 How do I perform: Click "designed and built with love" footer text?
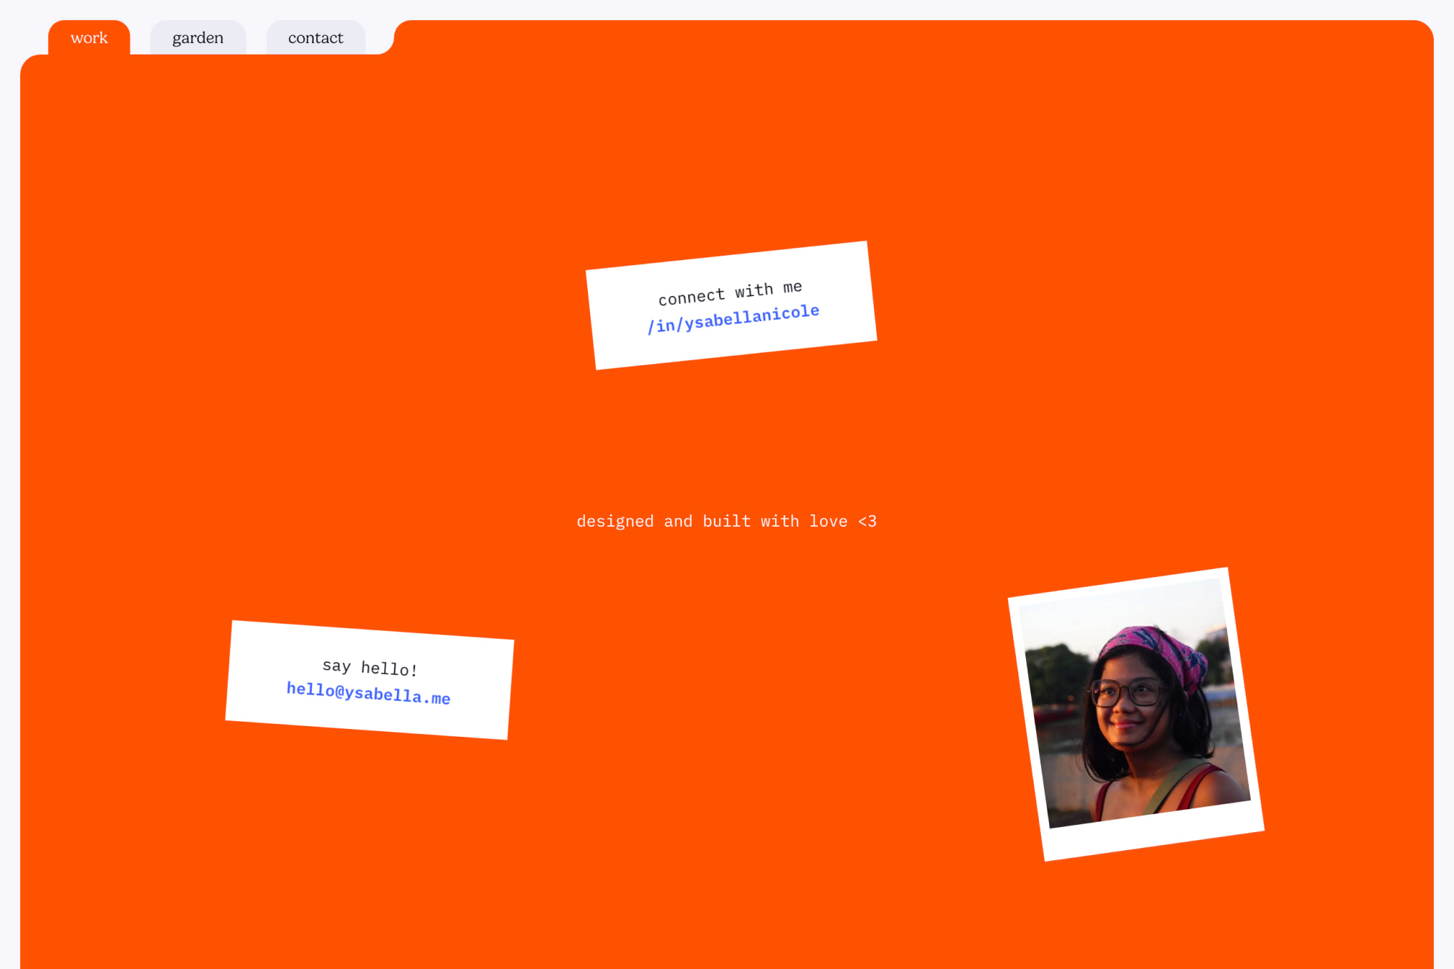[726, 521]
